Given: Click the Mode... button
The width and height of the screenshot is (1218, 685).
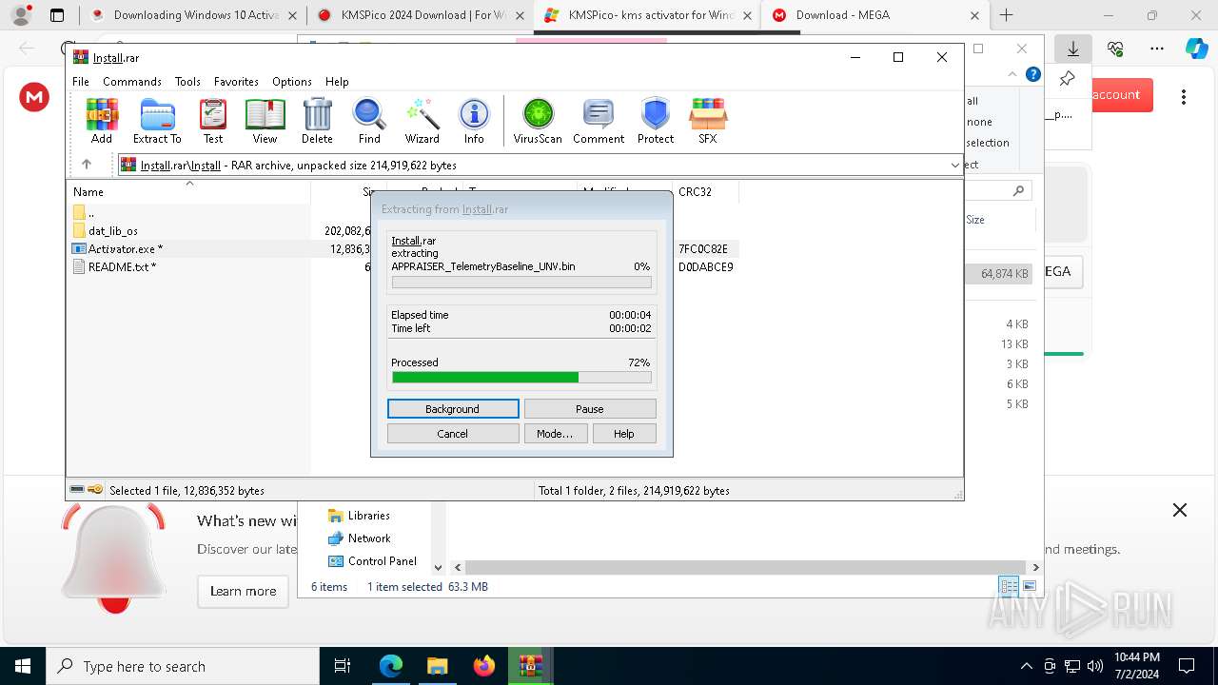Looking at the screenshot, I should pos(555,434).
